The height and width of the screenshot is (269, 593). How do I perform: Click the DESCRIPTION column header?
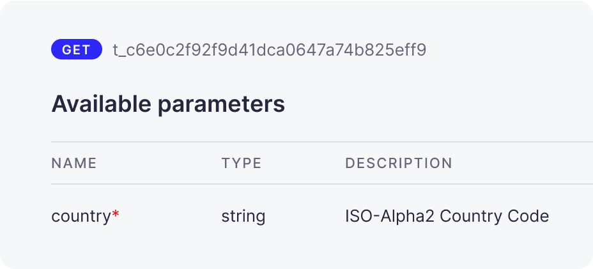399,163
